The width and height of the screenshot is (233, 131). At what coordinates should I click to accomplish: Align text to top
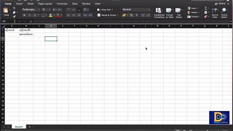pos(68,10)
